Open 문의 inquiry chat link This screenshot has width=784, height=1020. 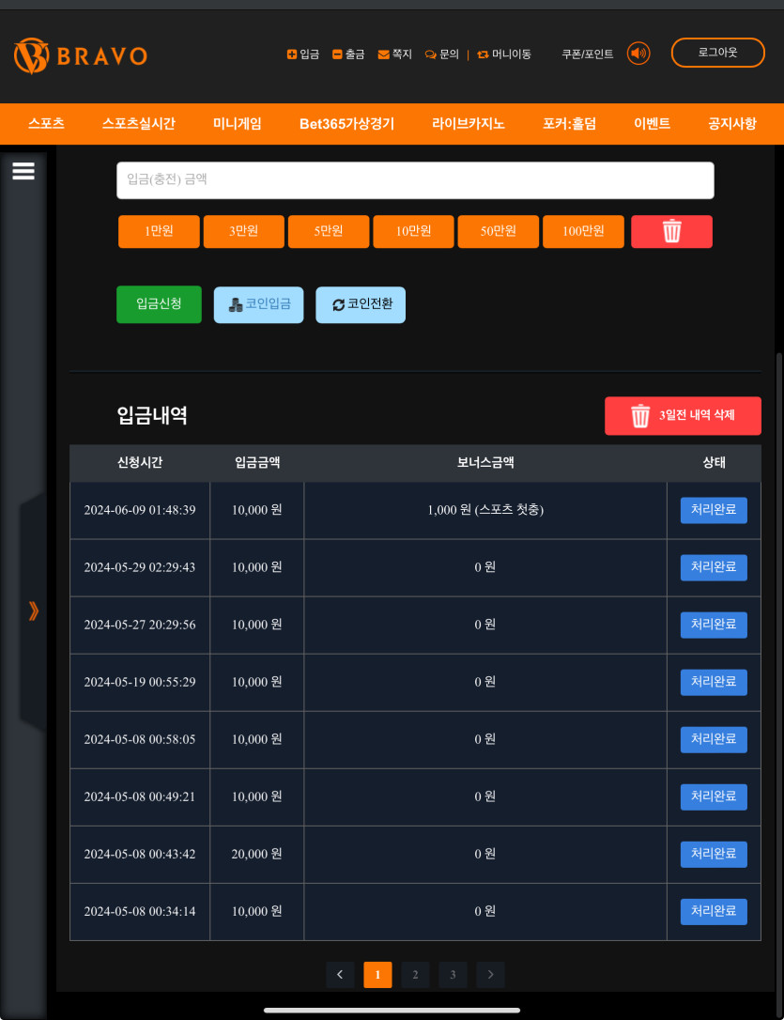(x=441, y=54)
